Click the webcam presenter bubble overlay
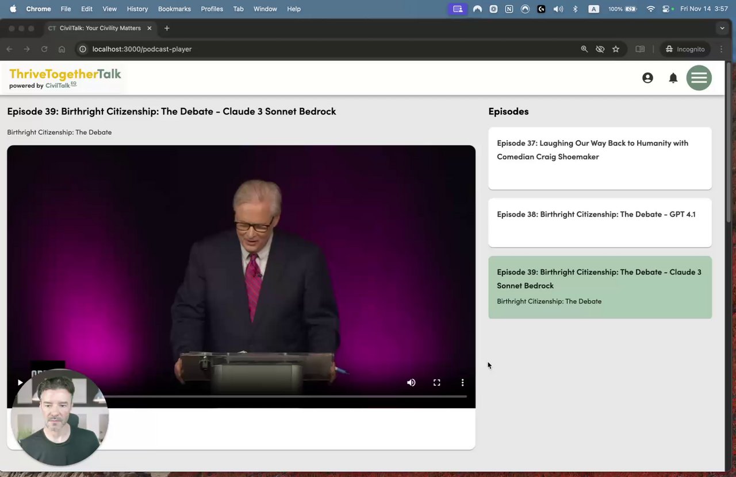 [60, 417]
